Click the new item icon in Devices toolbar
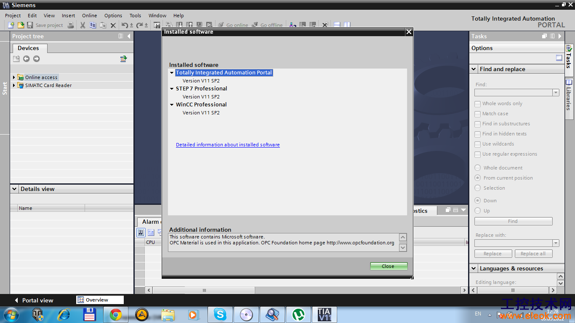The width and height of the screenshot is (575, 323). point(16,59)
